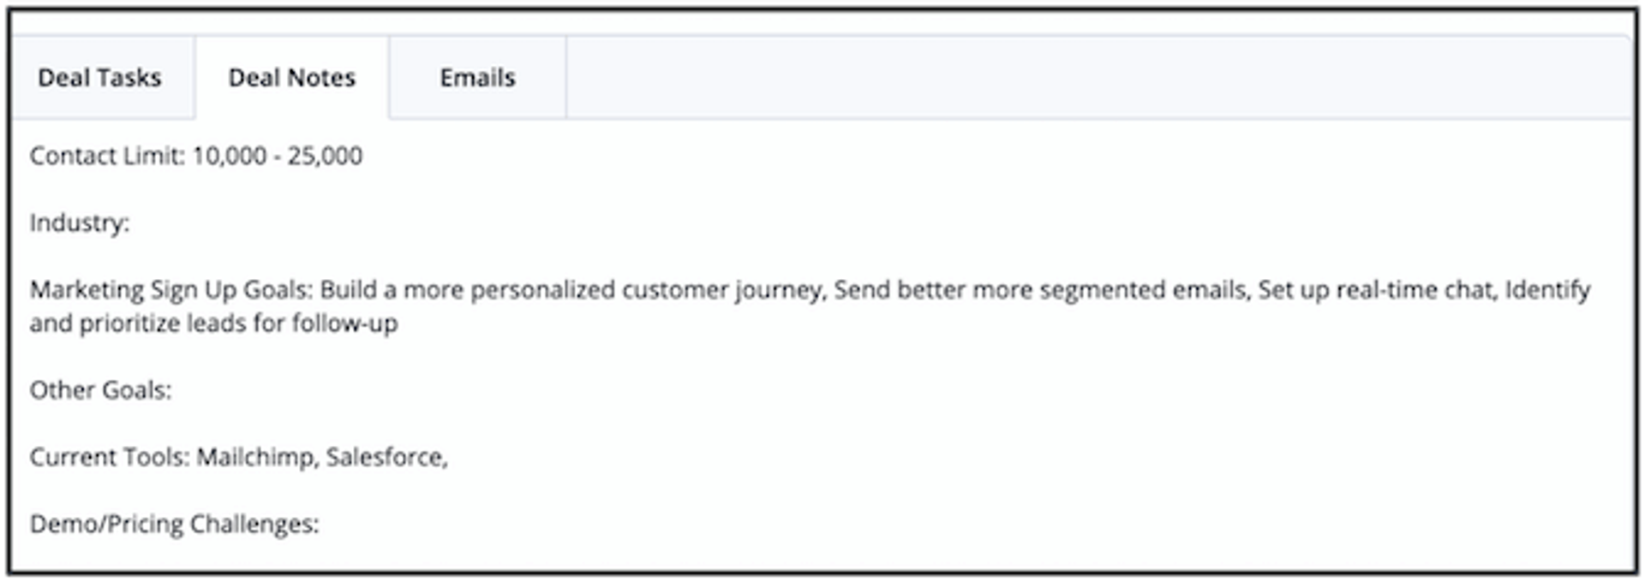Click the "Salesforce" tool name

(385, 457)
